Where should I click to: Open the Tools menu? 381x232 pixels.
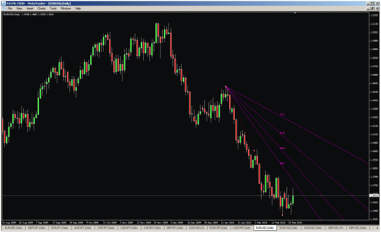(53, 9)
